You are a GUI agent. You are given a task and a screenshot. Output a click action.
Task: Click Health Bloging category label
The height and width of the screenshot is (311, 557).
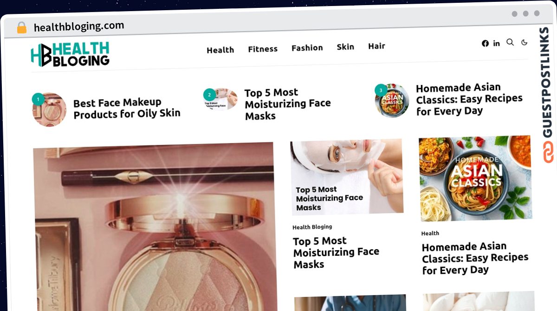coord(312,227)
